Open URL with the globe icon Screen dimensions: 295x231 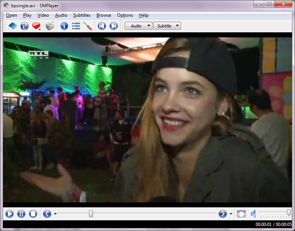(x=24, y=26)
